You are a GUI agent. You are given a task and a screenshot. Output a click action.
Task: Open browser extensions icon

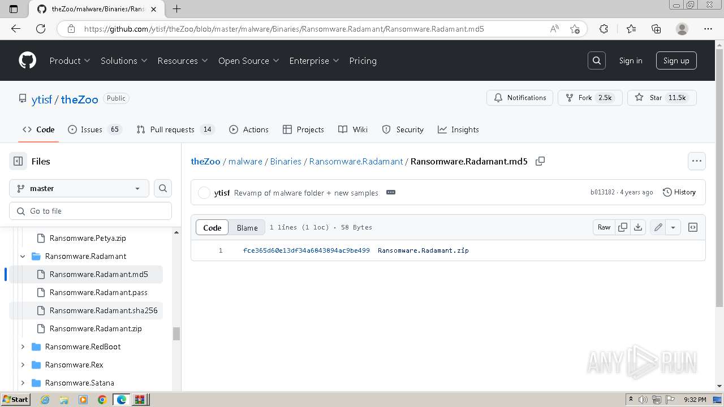pyautogui.click(x=604, y=29)
